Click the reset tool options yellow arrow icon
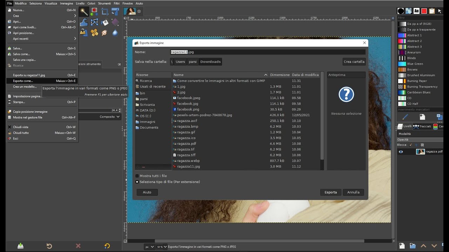 (107, 246)
